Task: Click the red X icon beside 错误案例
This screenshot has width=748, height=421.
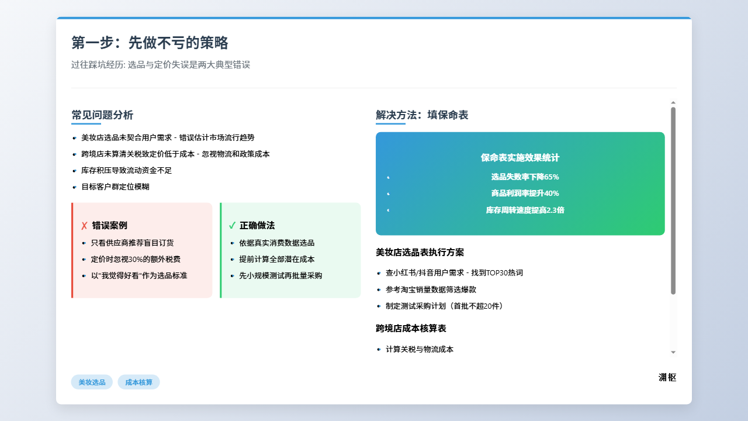Action: [84, 226]
